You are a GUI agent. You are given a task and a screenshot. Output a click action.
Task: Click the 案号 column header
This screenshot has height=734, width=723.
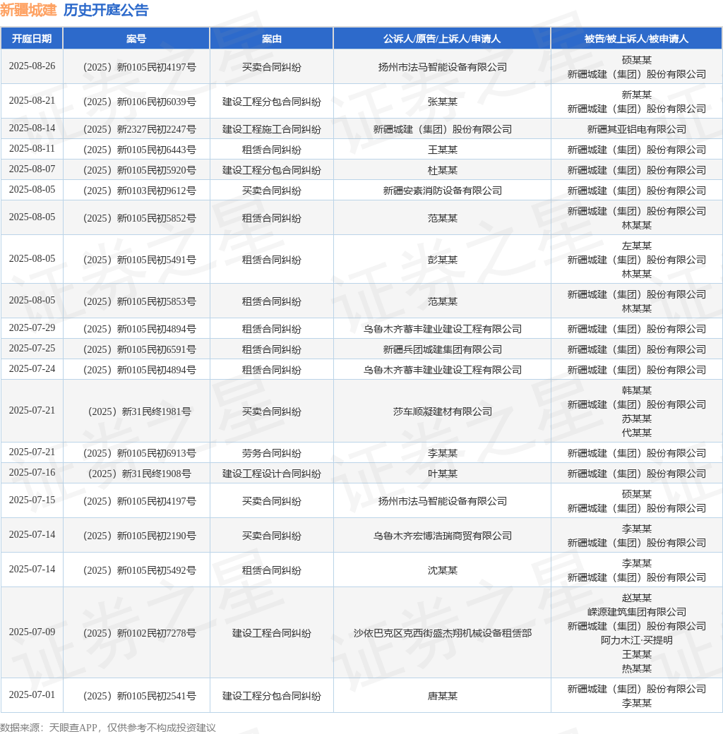pos(136,38)
